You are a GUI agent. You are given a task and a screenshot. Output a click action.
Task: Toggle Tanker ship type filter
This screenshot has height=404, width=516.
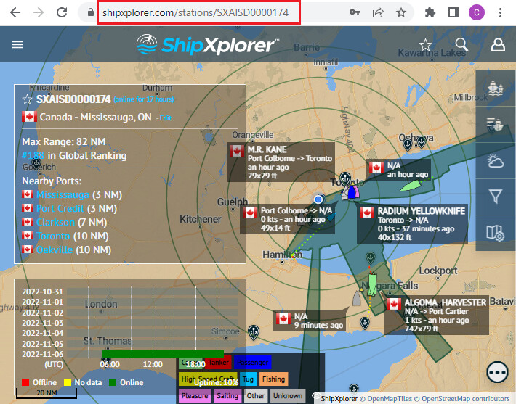point(218,362)
